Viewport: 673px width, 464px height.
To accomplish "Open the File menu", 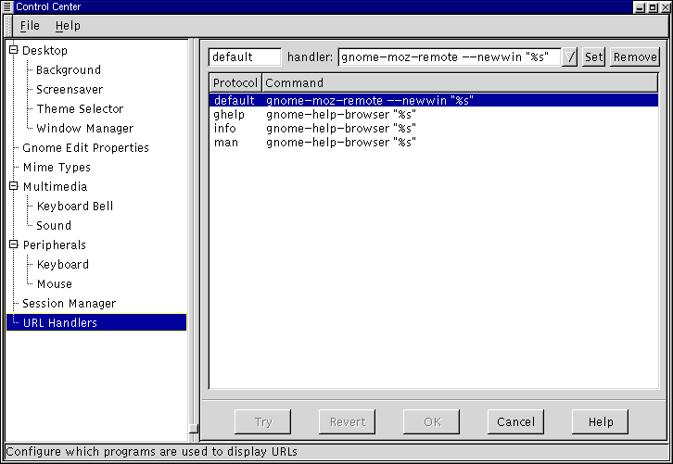I will (30, 26).
